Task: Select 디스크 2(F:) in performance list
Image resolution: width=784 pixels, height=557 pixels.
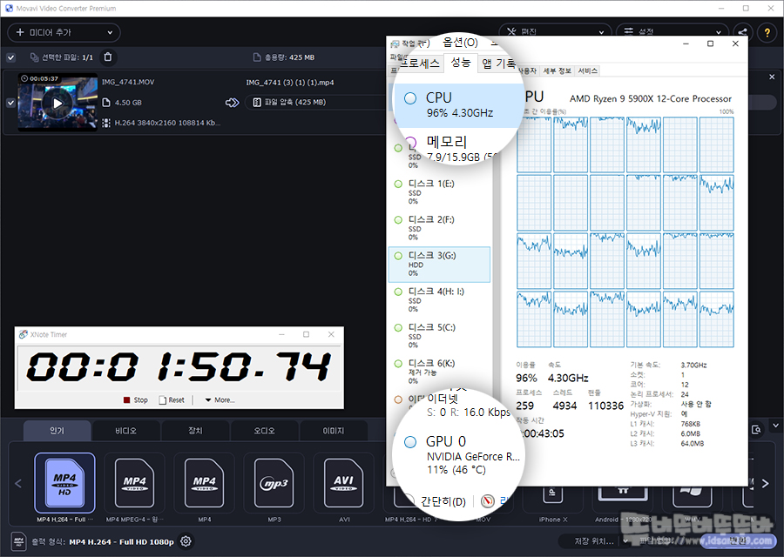Action: click(x=439, y=228)
